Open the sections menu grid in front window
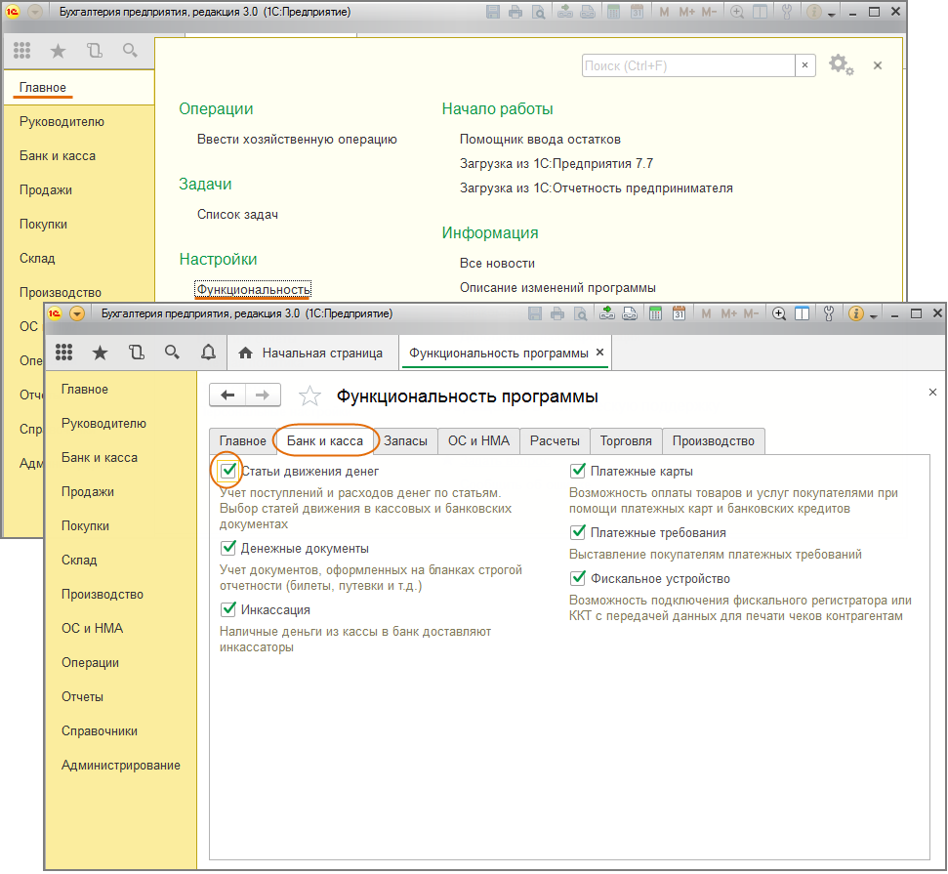The height and width of the screenshot is (874, 948). tap(64, 353)
